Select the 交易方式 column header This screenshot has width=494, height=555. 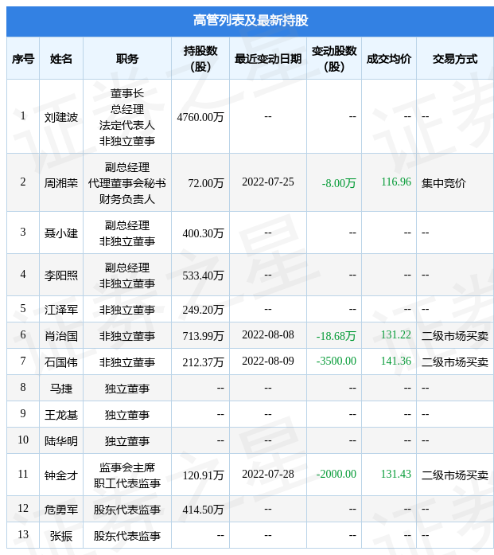coord(455,59)
